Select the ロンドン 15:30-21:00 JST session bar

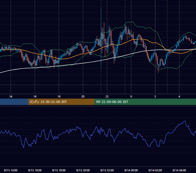pyautogui.click(x=61, y=102)
